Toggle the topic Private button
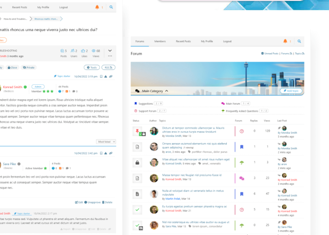 coord(27,67)
